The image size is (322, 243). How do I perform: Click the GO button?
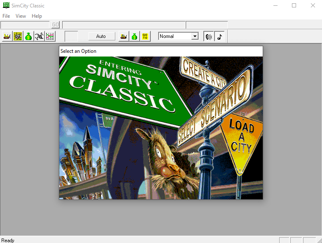coord(56,25)
